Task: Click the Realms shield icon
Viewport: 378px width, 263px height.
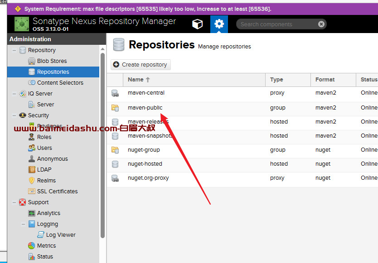Action: pyautogui.click(x=32, y=180)
